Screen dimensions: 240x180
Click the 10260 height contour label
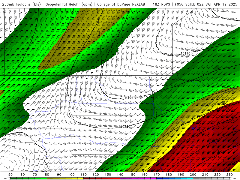[x=125, y=127]
